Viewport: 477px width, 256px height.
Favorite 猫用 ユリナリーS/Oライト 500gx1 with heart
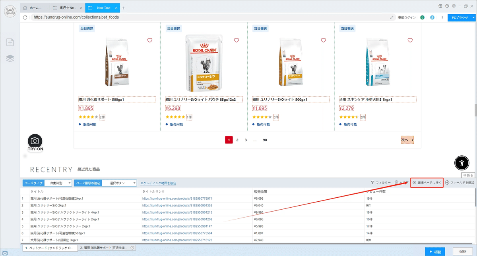[323, 40]
